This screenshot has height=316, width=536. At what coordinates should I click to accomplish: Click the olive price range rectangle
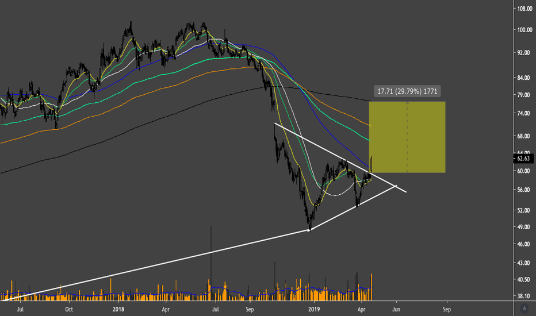click(407, 137)
